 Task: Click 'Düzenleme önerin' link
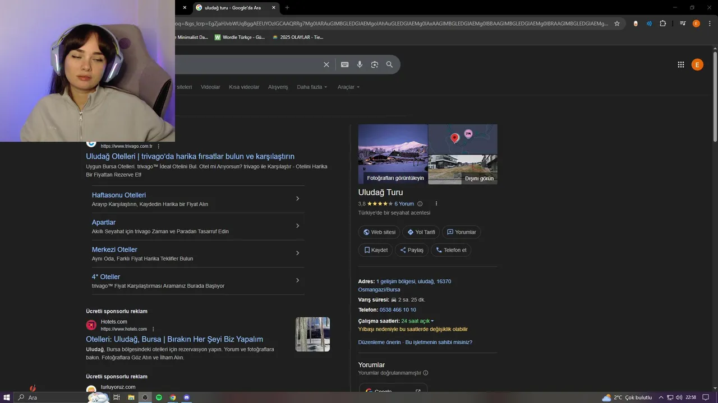pos(380,343)
